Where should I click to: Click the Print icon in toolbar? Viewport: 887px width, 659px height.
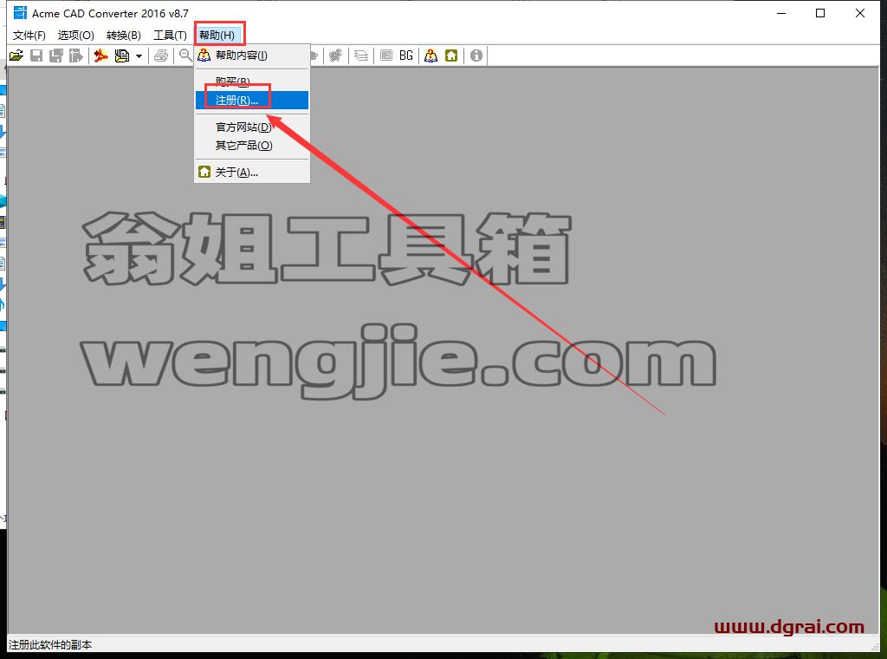pos(161,55)
